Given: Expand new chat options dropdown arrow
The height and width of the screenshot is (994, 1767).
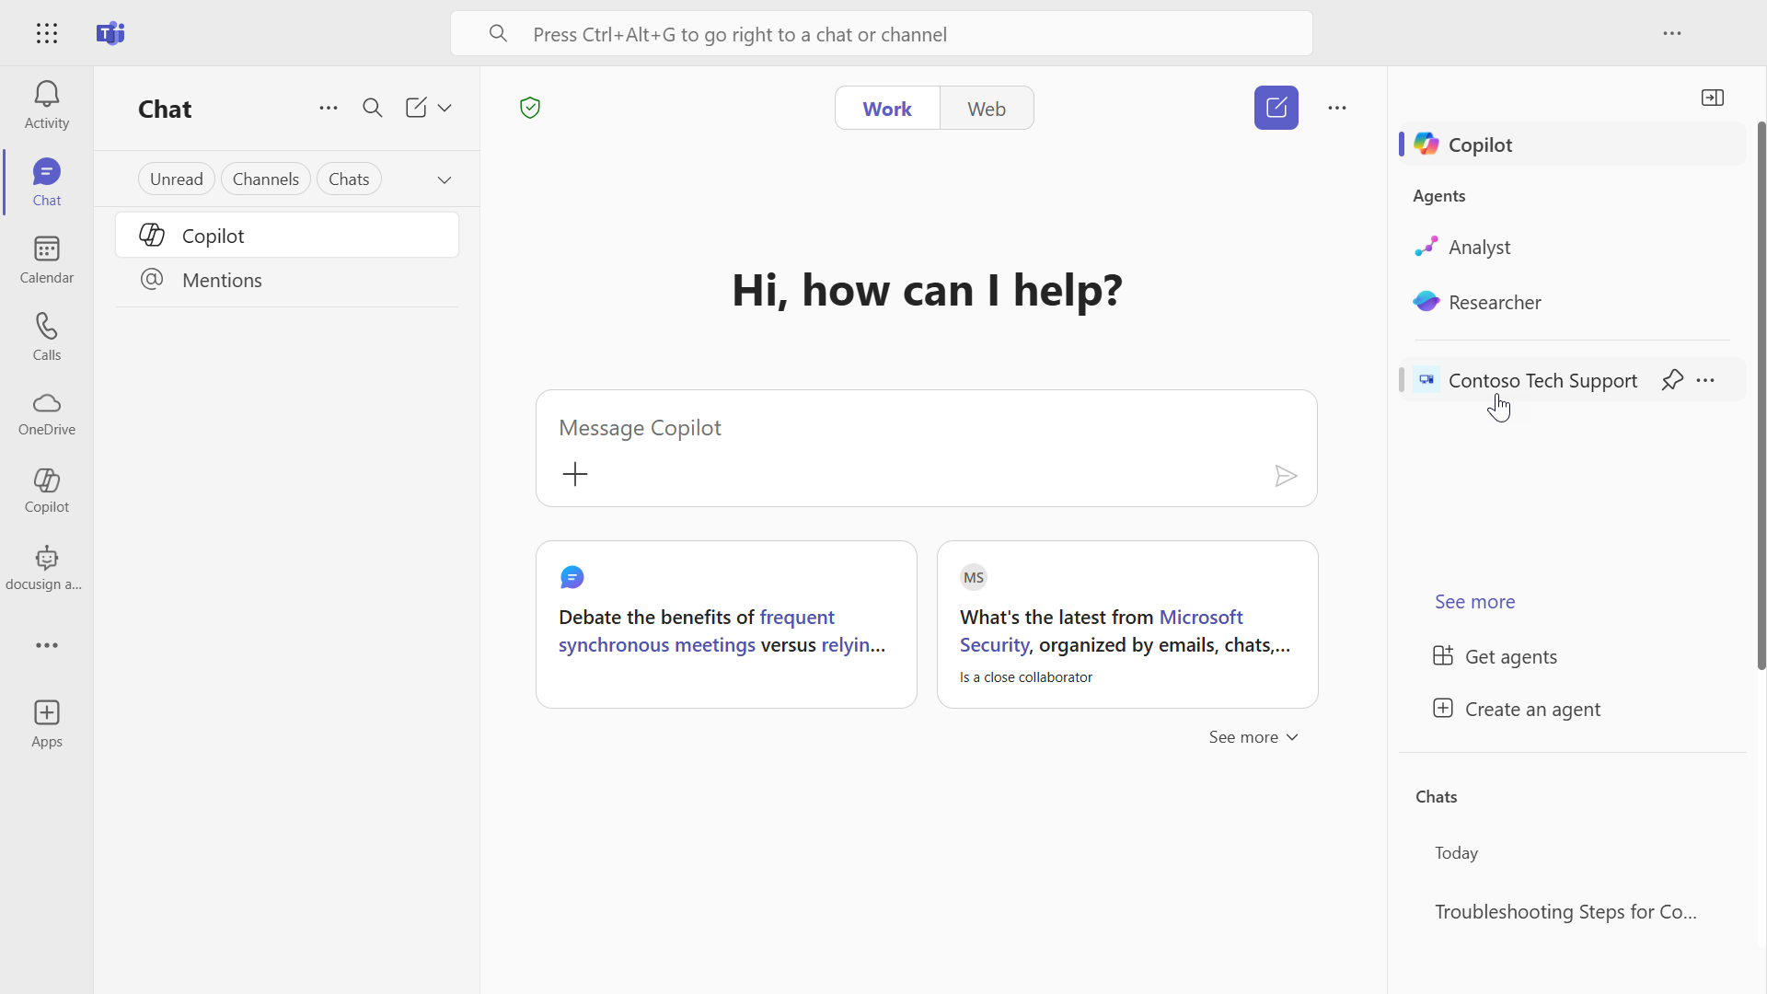Looking at the screenshot, I should point(445,108).
